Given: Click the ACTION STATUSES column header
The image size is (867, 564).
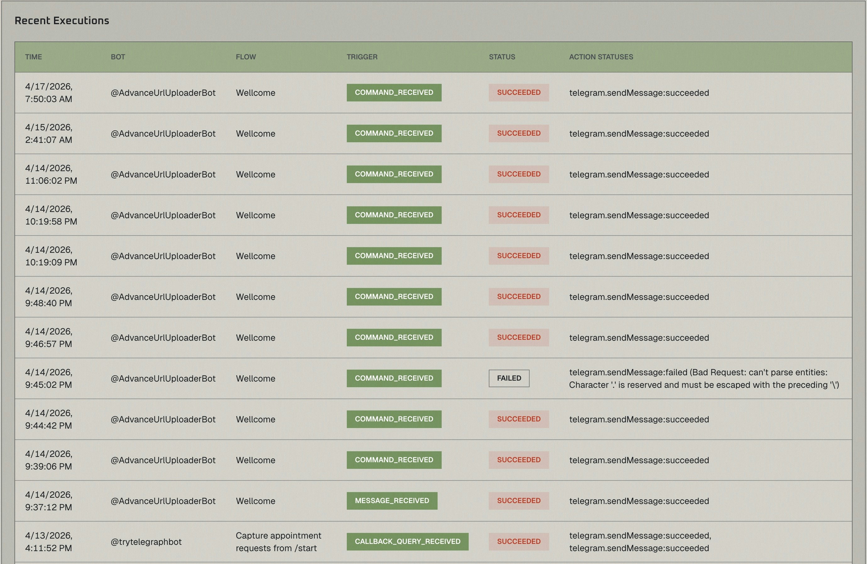Looking at the screenshot, I should point(601,57).
